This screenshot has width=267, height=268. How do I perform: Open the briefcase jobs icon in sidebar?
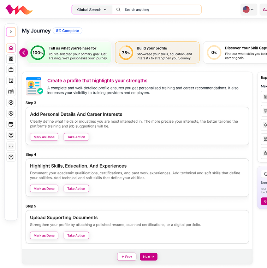(11, 70)
